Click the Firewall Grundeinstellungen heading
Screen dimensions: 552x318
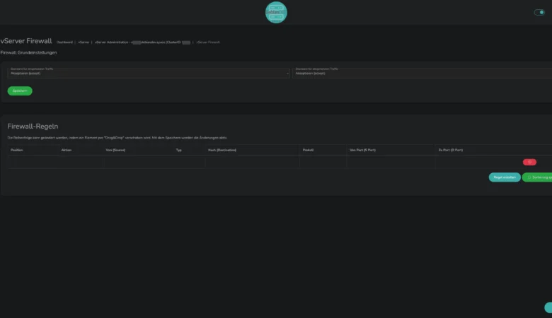click(x=28, y=53)
